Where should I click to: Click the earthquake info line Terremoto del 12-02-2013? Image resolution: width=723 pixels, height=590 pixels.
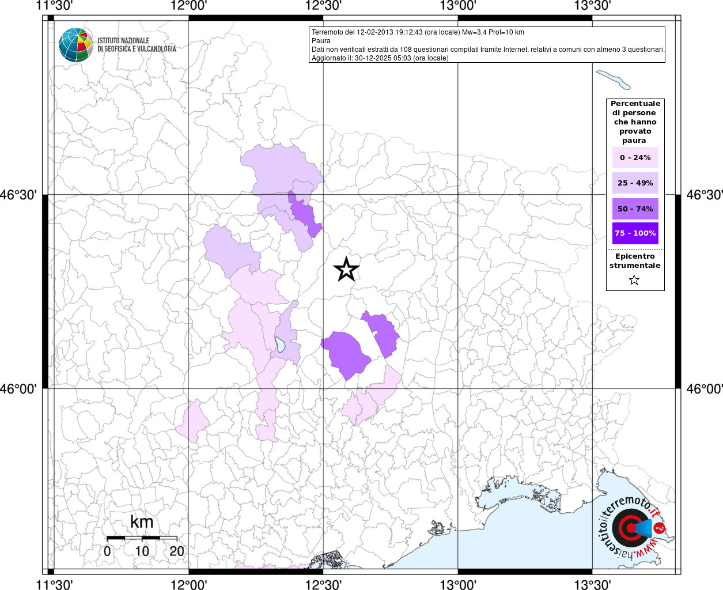[418, 32]
